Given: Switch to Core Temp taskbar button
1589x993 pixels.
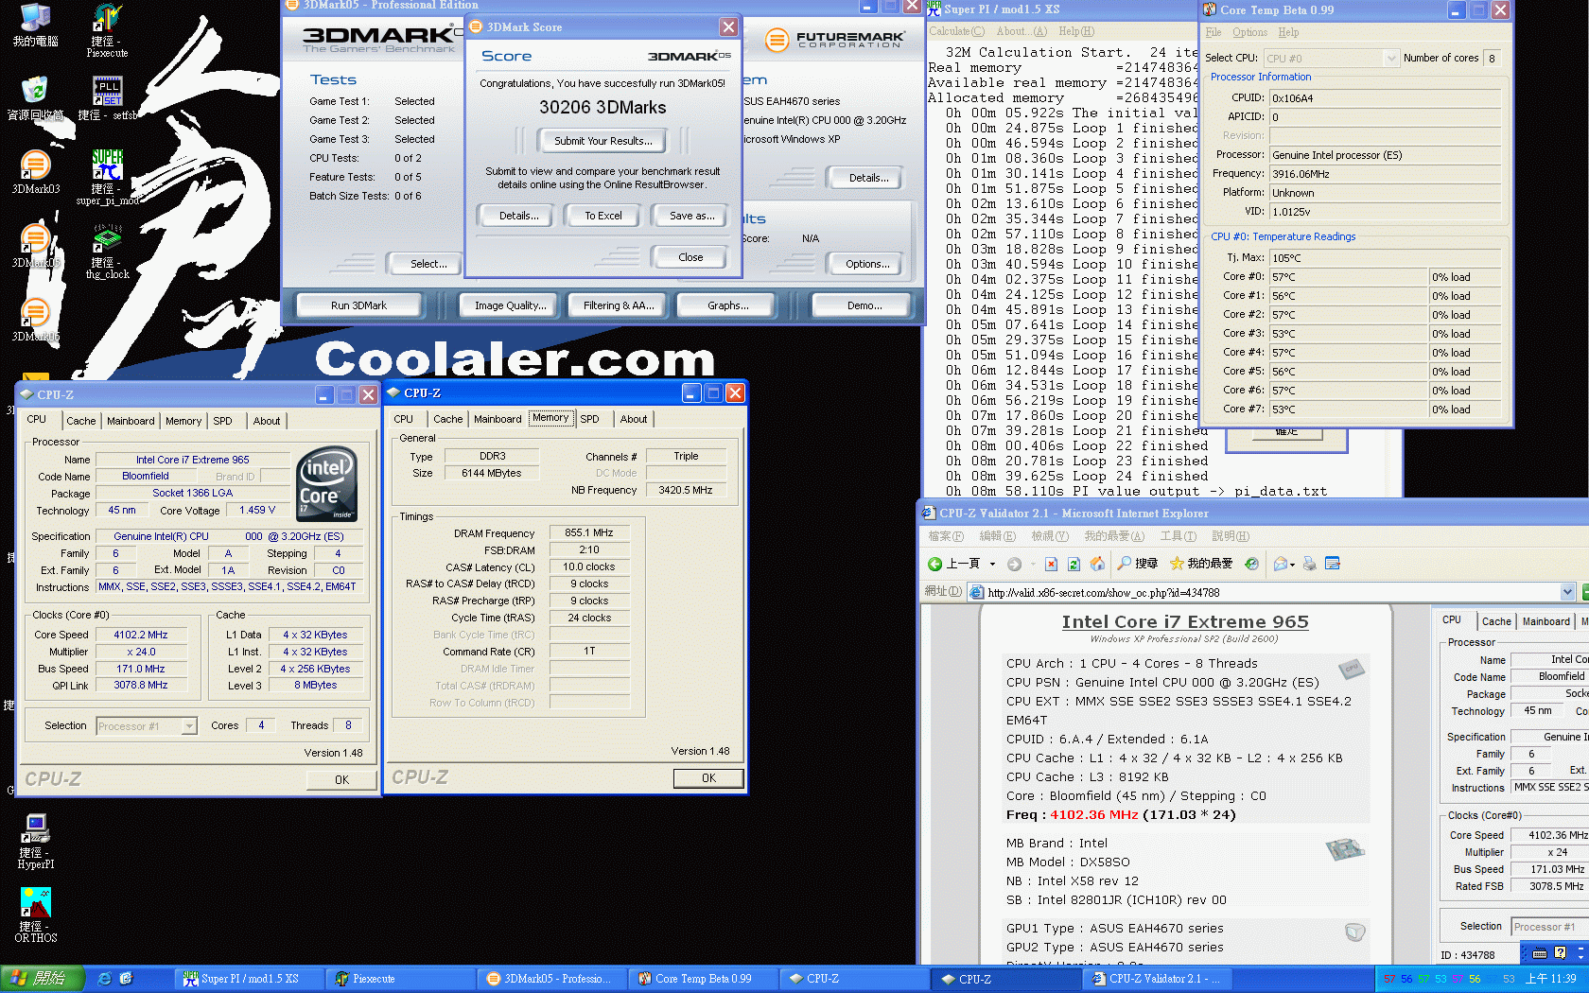Looking at the screenshot, I should tap(704, 979).
